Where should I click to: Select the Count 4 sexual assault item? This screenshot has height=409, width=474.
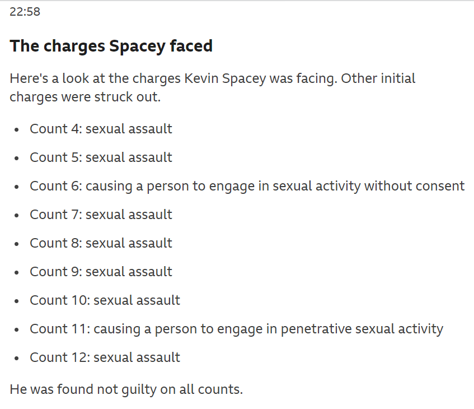pos(101,129)
